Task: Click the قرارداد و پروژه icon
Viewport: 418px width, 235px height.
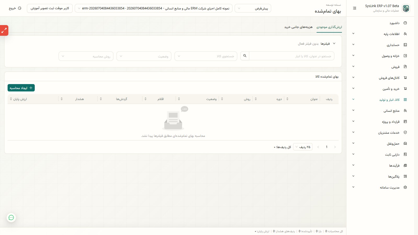Action: (x=405, y=122)
